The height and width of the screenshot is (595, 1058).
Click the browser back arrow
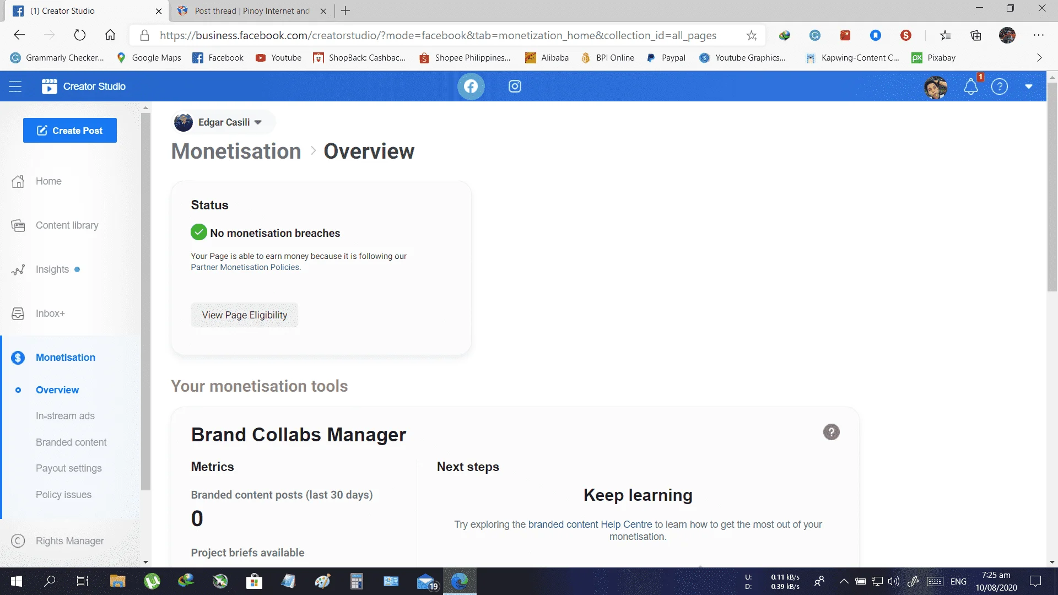click(x=19, y=35)
